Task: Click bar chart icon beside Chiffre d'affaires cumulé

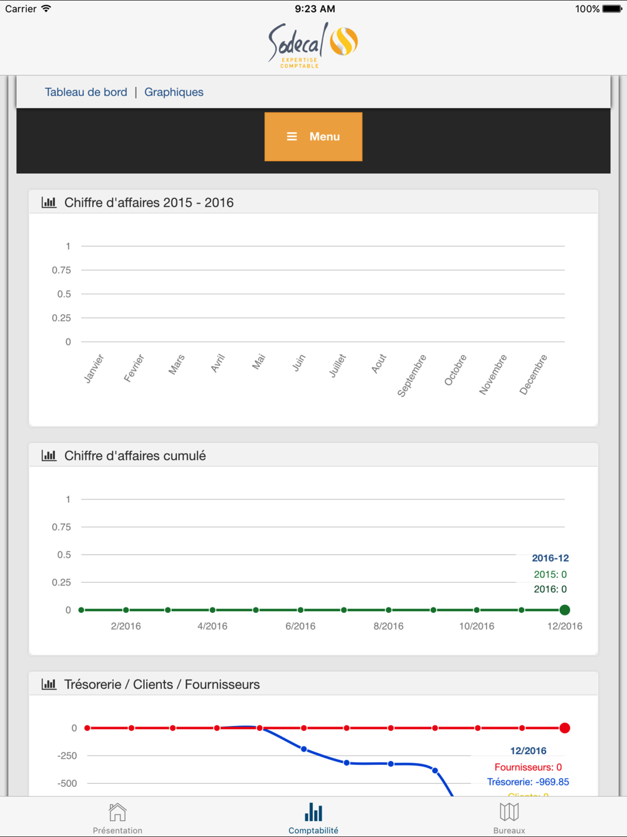Action: (49, 456)
